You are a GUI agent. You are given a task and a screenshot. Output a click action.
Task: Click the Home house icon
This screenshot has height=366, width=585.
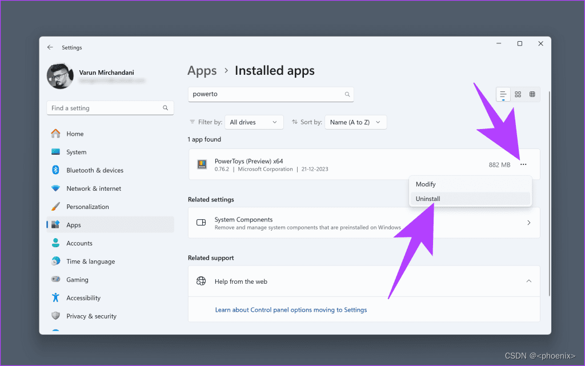click(x=55, y=134)
